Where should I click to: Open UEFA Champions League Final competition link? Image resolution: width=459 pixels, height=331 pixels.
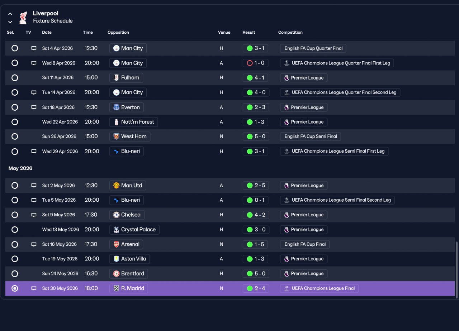coord(319,288)
